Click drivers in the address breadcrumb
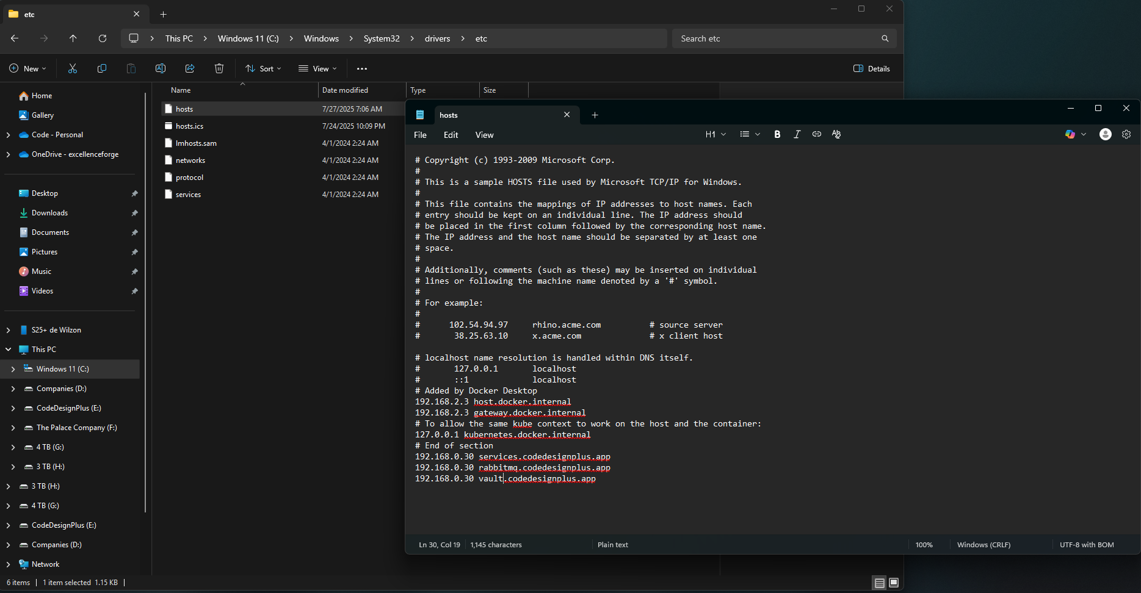The height and width of the screenshot is (593, 1141). [x=438, y=38]
